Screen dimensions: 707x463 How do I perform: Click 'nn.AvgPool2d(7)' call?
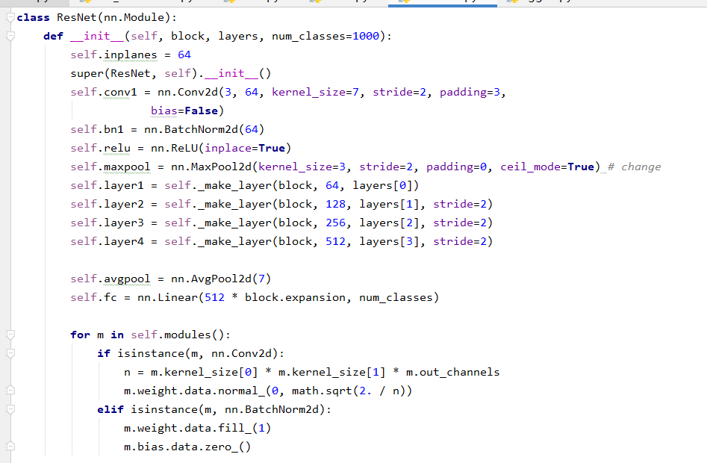click(x=221, y=279)
